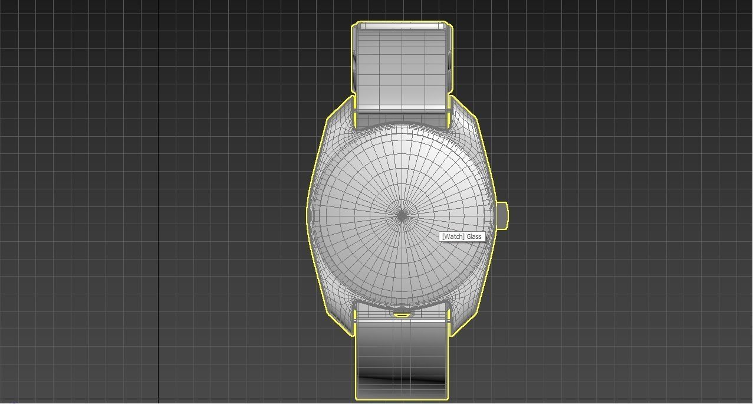Click the center pole of the glass mesh

(x=402, y=216)
